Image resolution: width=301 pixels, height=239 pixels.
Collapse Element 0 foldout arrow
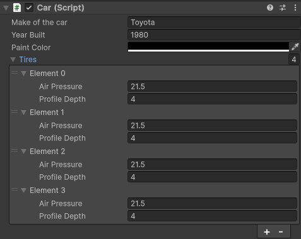pyautogui.click(x=23, y=74)
